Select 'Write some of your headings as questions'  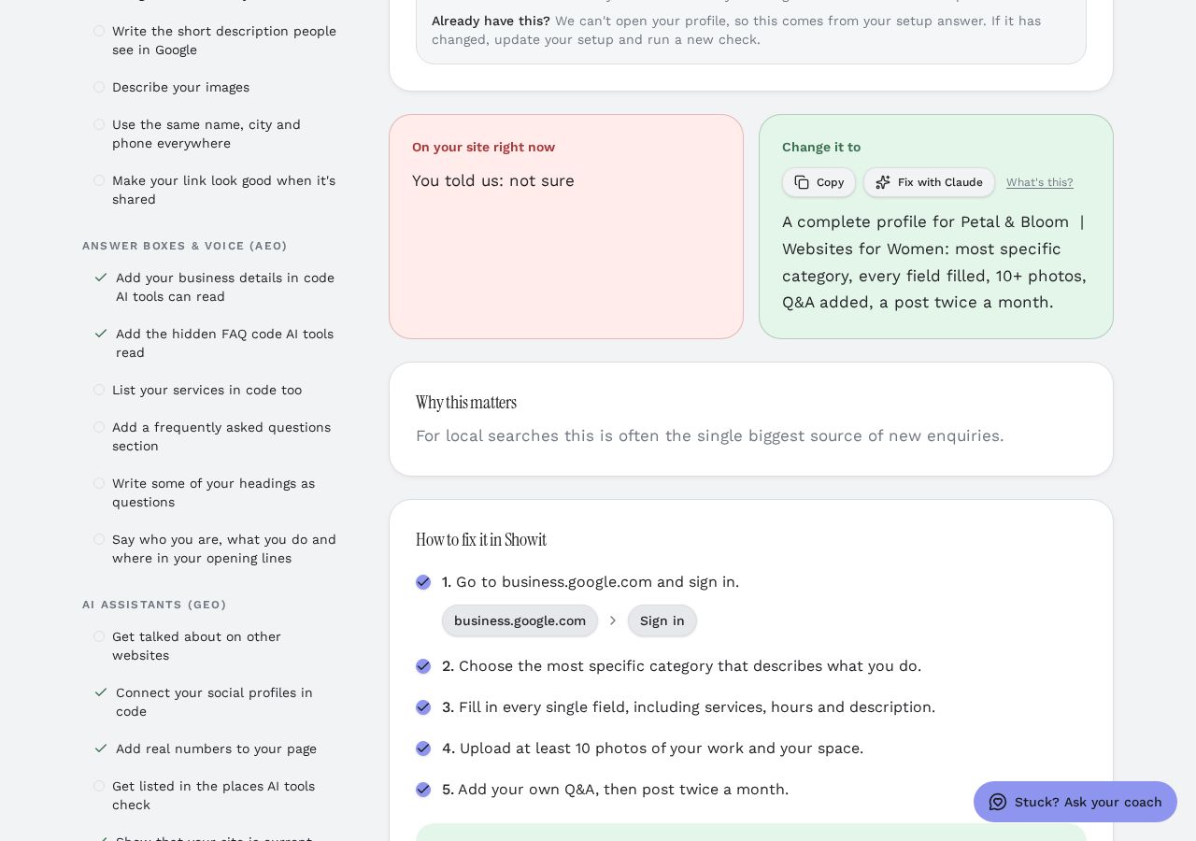[x=213, y=492]
